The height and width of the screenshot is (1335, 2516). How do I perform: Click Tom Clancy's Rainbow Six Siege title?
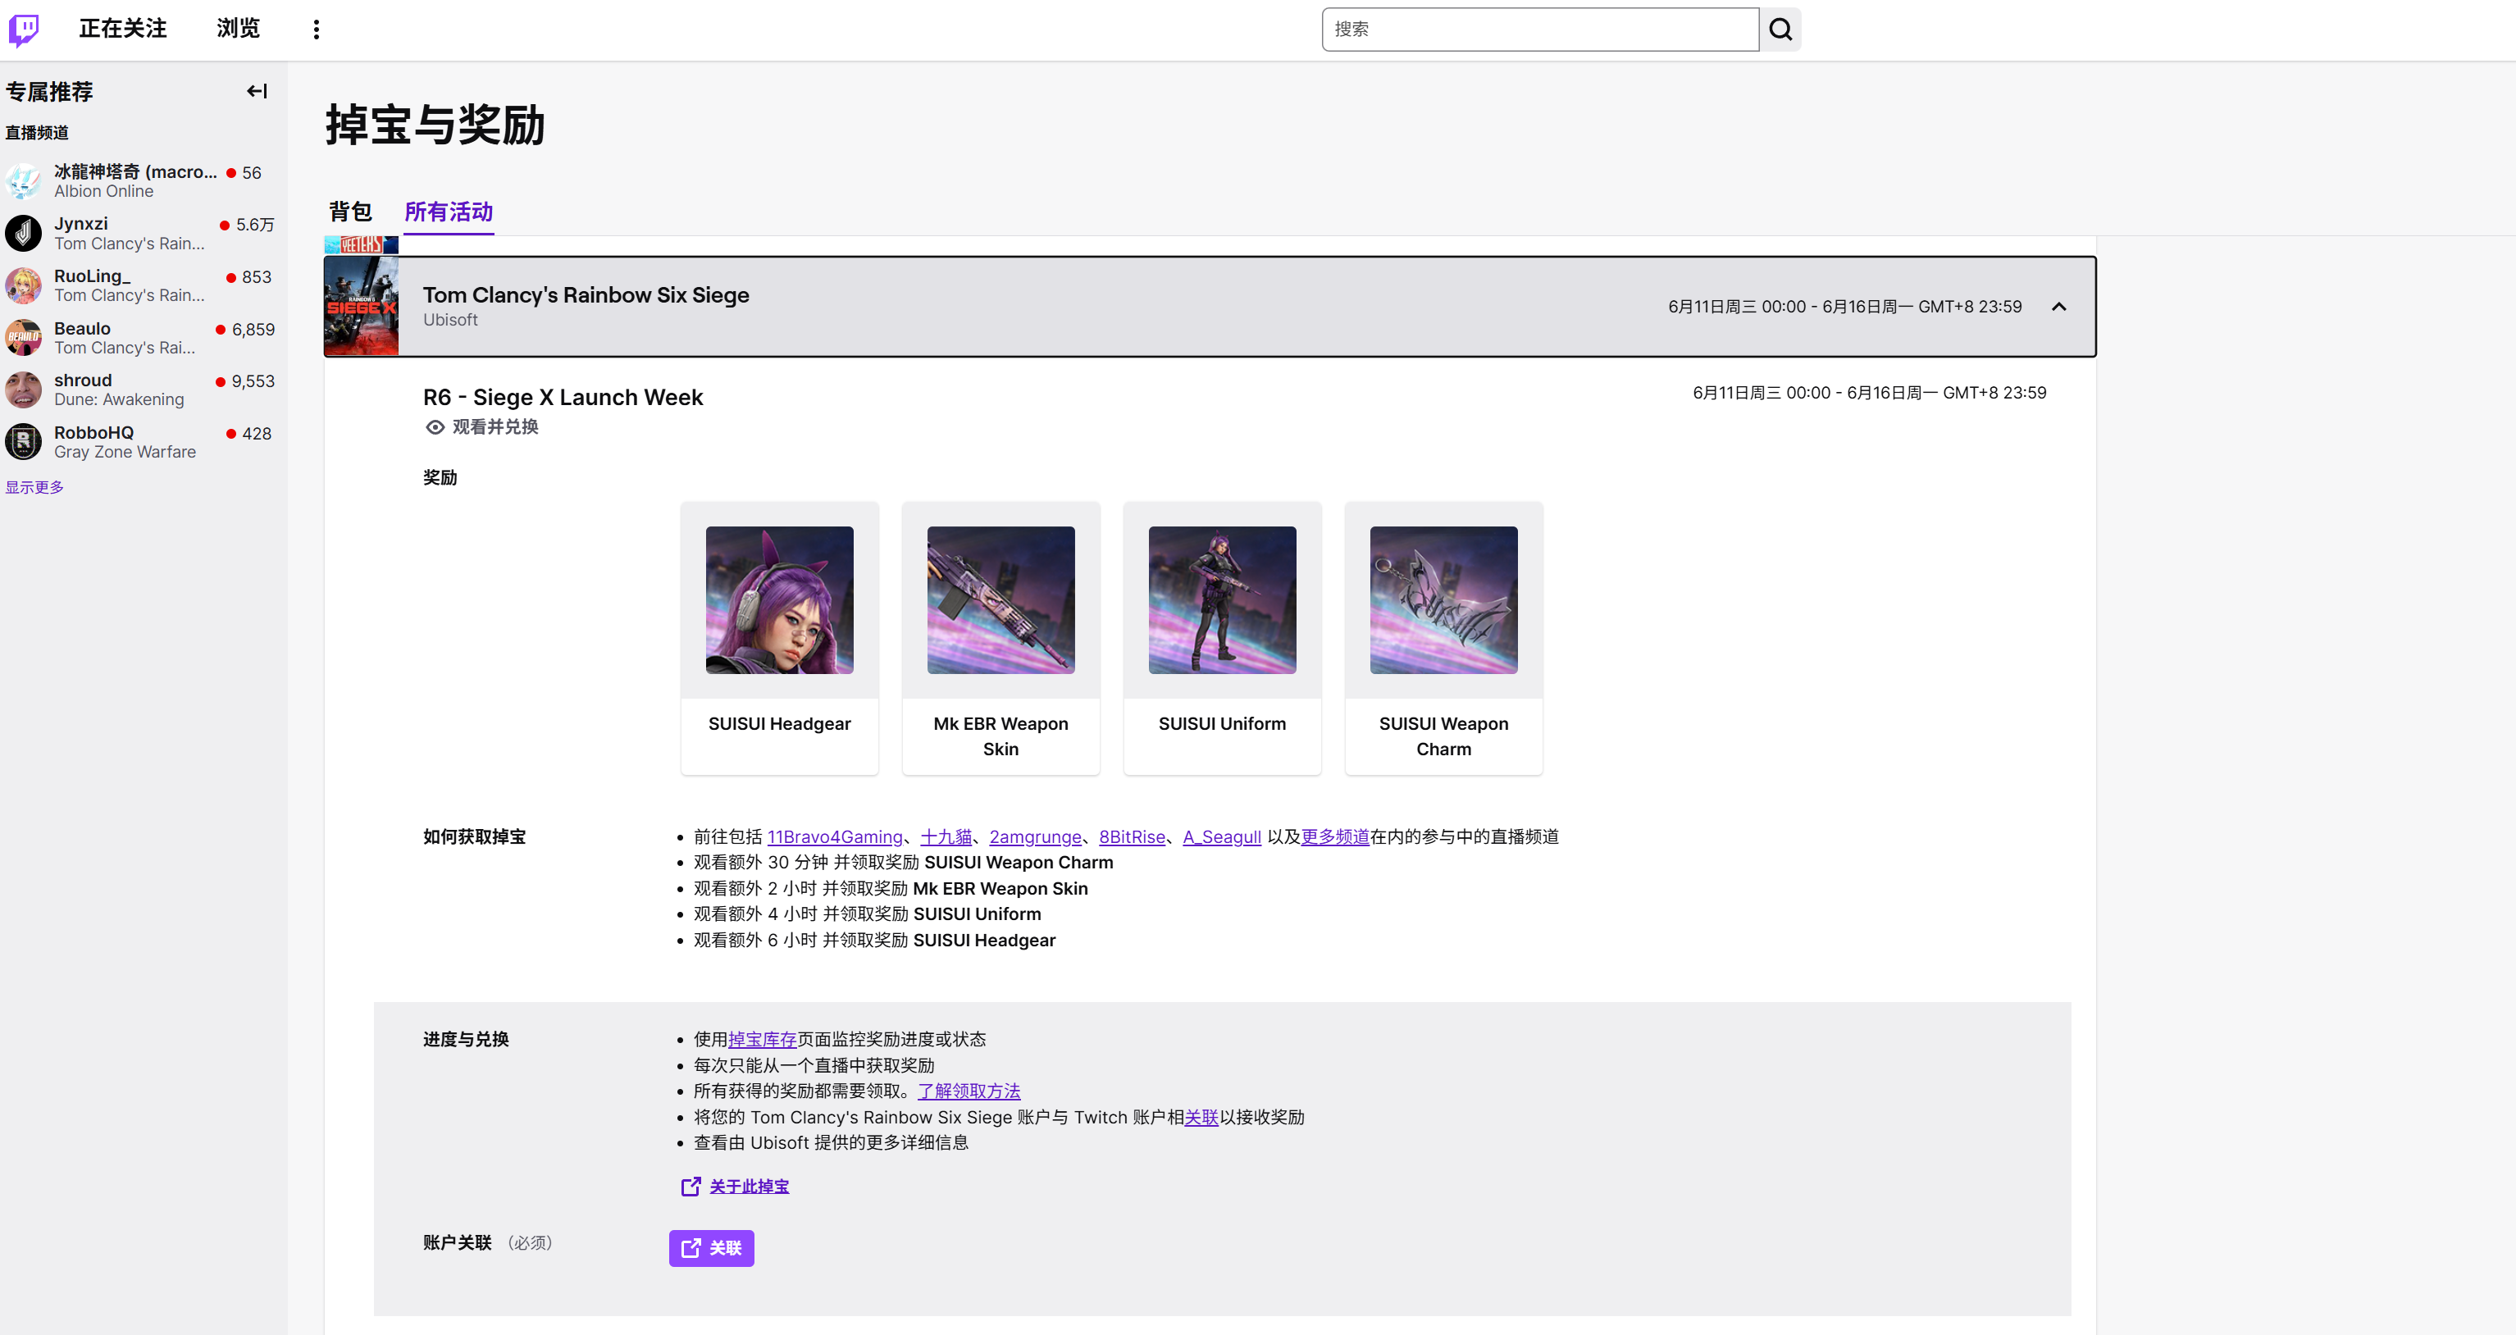(x=586, y=295)
